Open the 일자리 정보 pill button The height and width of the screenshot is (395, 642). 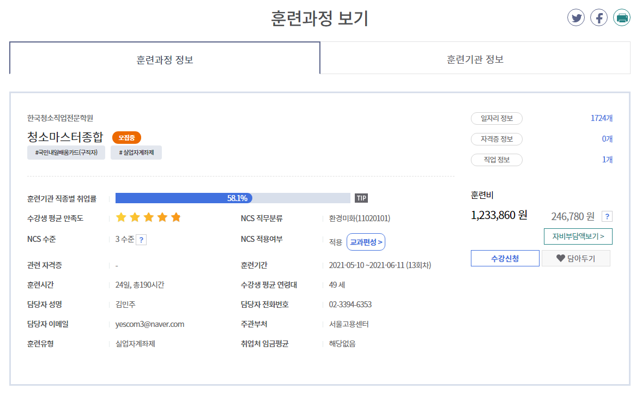pyautogui.click(x=496, y=118)
